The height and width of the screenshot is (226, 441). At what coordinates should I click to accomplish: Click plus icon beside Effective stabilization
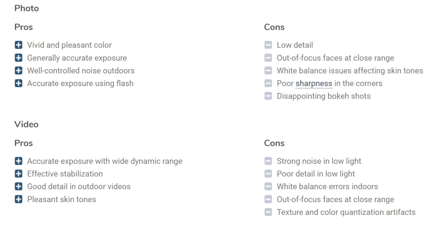18,174
